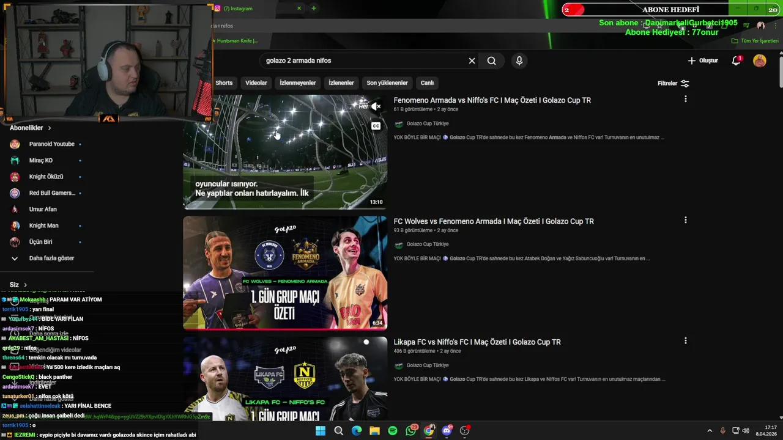Image resolution: width=783 pixels, height=440 pixels.
Task: Open the Tüm Yer İşaretleri bookmarks folder
Action: [755, 41]
